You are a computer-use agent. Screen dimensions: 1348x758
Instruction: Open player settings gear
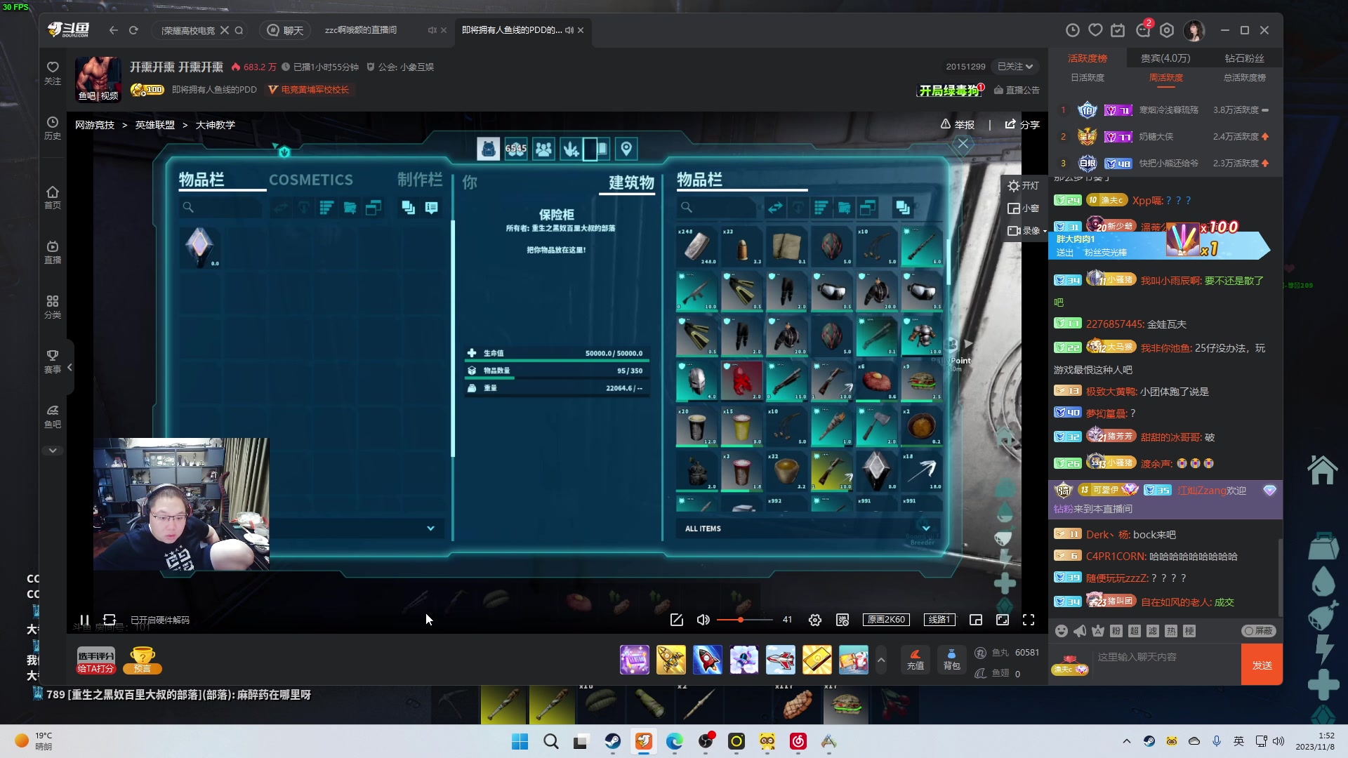point(815,620)
